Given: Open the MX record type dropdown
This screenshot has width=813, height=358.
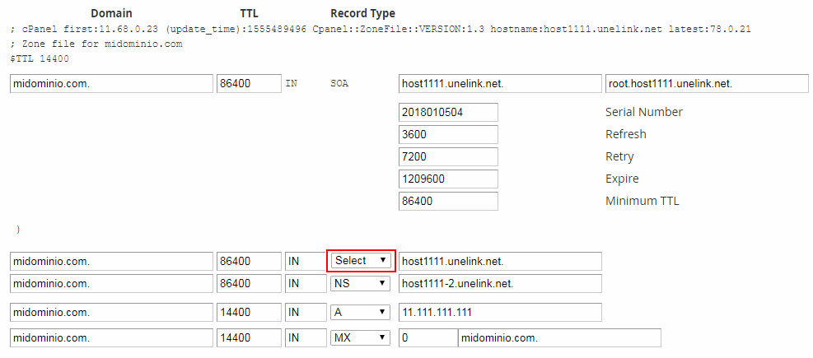Looking at the screenshot, I should 361,338.
